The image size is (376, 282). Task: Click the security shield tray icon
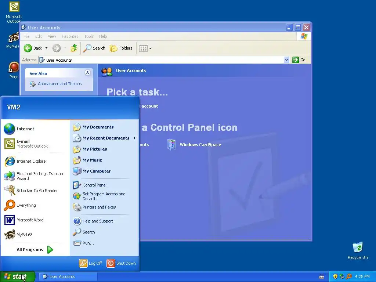(335, 276)
